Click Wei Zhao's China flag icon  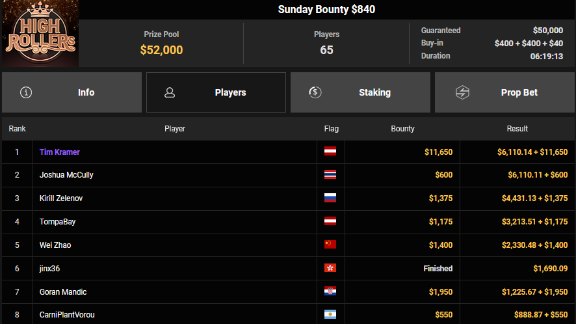pos(330,245)
